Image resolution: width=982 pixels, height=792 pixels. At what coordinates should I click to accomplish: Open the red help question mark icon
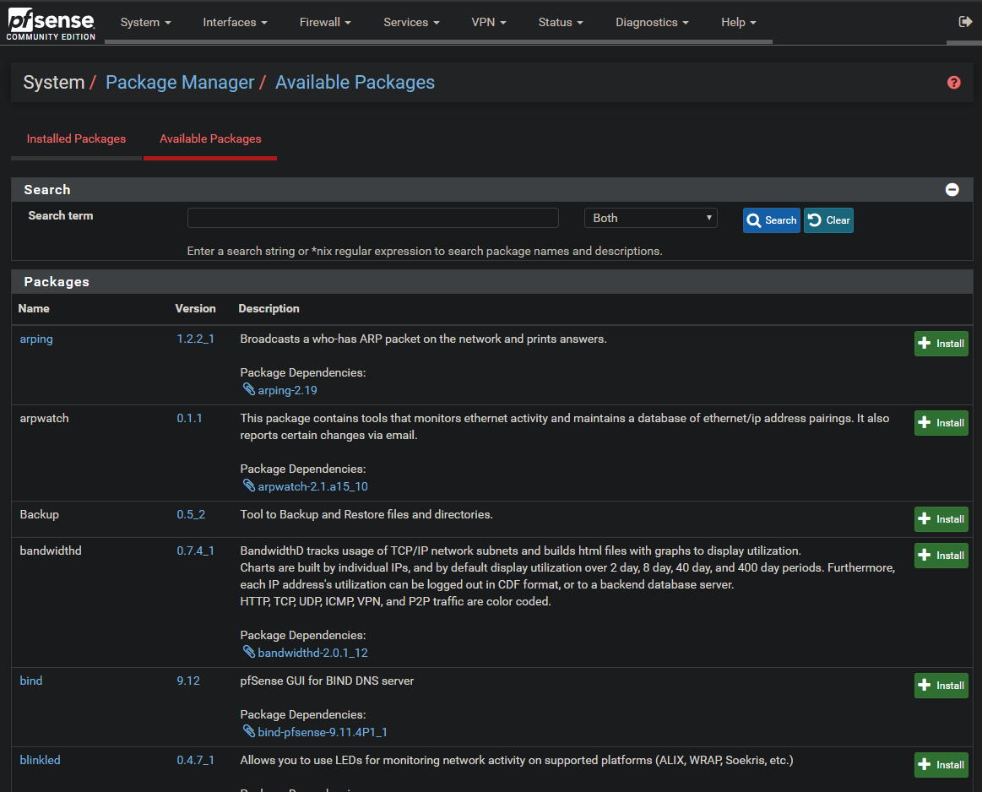tap(954, 83)
